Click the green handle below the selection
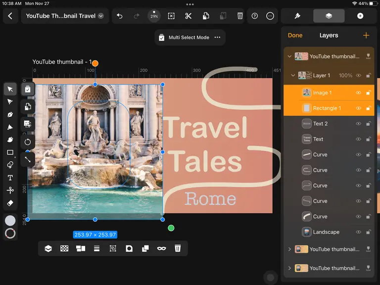The height and width of the screenshot is (285, 380). tap(171, 228)
